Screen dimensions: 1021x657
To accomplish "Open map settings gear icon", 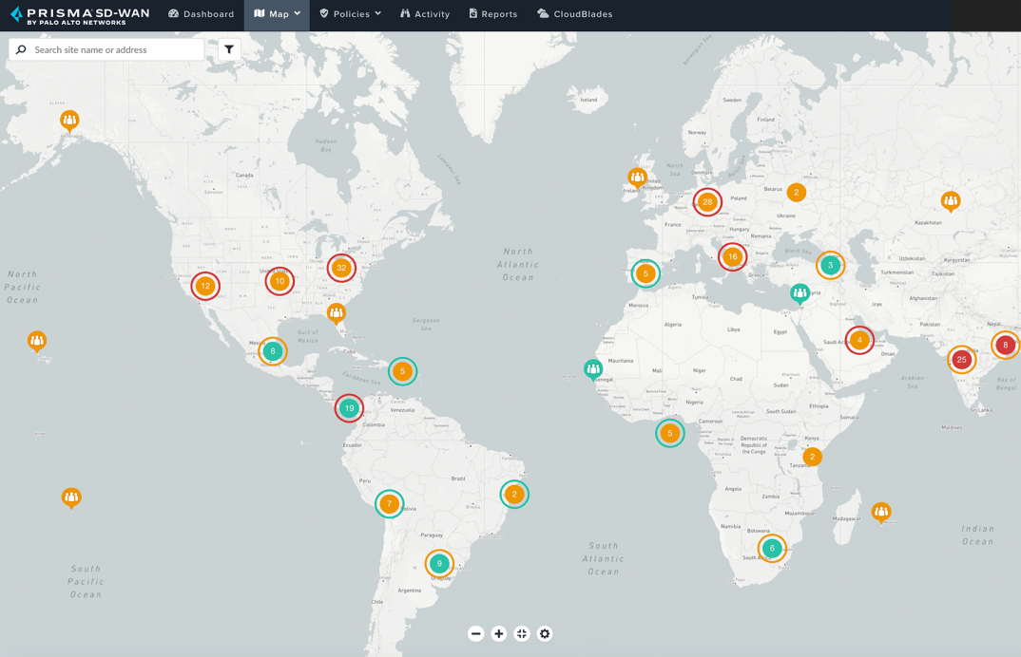I will point(545,633).
